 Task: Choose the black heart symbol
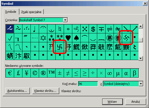(x=68, y=38)
